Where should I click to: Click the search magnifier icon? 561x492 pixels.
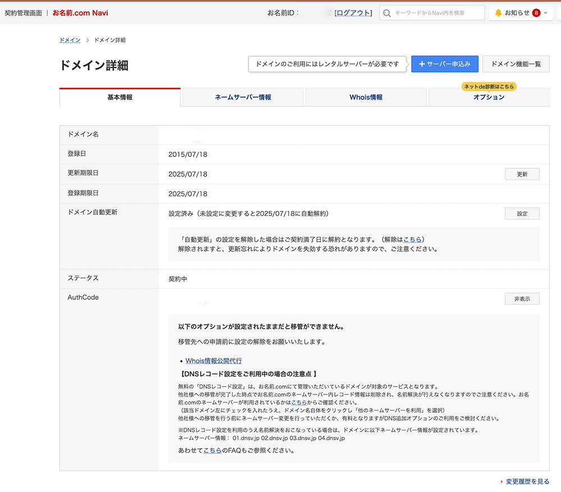pyautogui.click(x=387, y=13)
